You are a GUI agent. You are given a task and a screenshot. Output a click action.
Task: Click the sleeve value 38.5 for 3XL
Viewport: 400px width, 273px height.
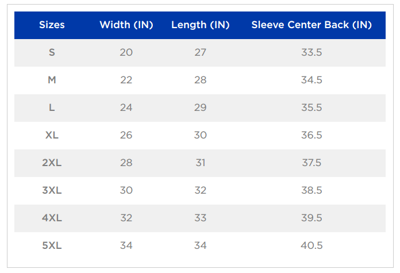(x=311, y=190)
